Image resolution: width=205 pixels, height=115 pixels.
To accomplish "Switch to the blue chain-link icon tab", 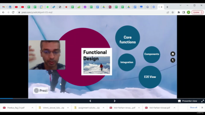I will point(54,7).
